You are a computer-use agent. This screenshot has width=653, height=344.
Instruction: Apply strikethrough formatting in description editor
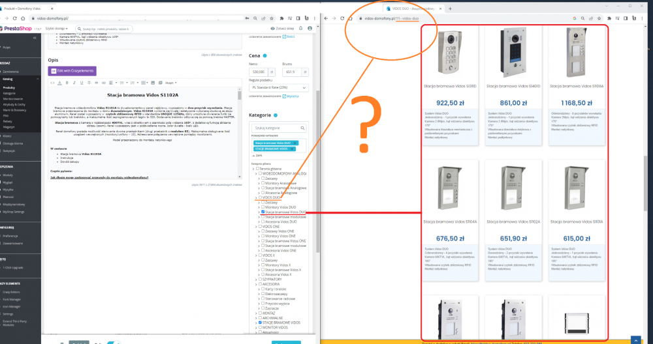click(x=89, y=83)
